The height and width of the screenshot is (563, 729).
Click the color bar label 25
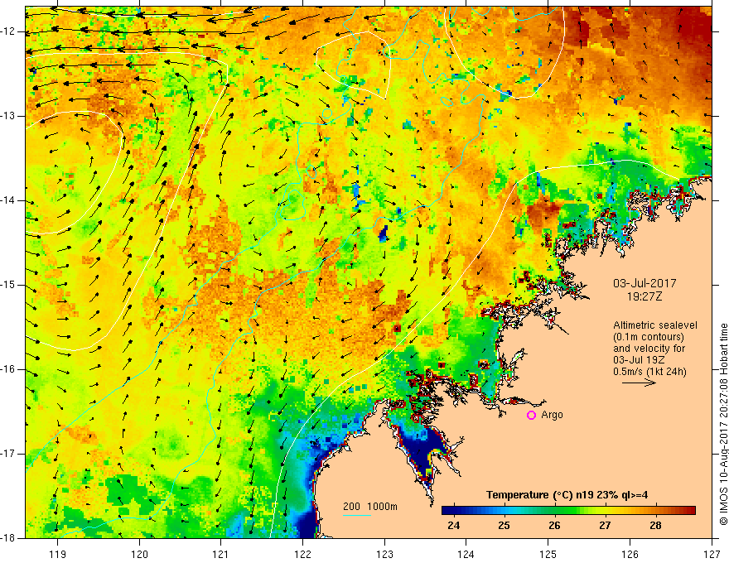coord(504,526)
